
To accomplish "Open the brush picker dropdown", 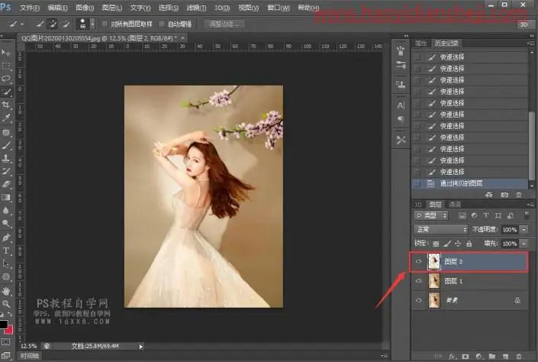I will pyautogui.click(x=92, y=24).
